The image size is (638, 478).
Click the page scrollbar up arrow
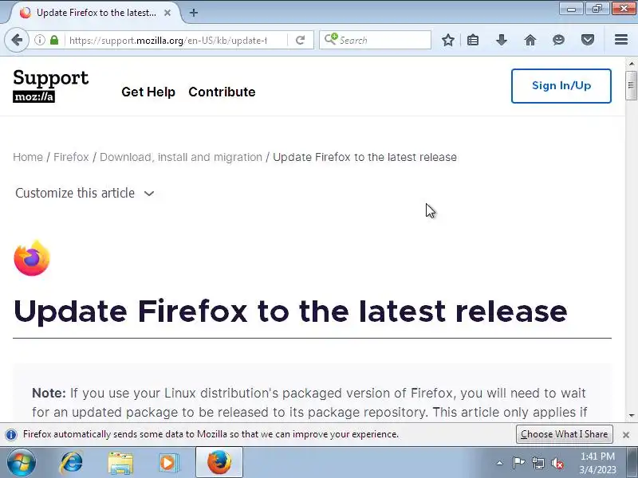(632, 64)
